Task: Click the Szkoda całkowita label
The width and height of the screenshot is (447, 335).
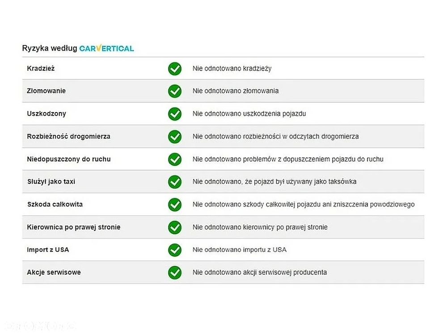Action: point(55,205)
